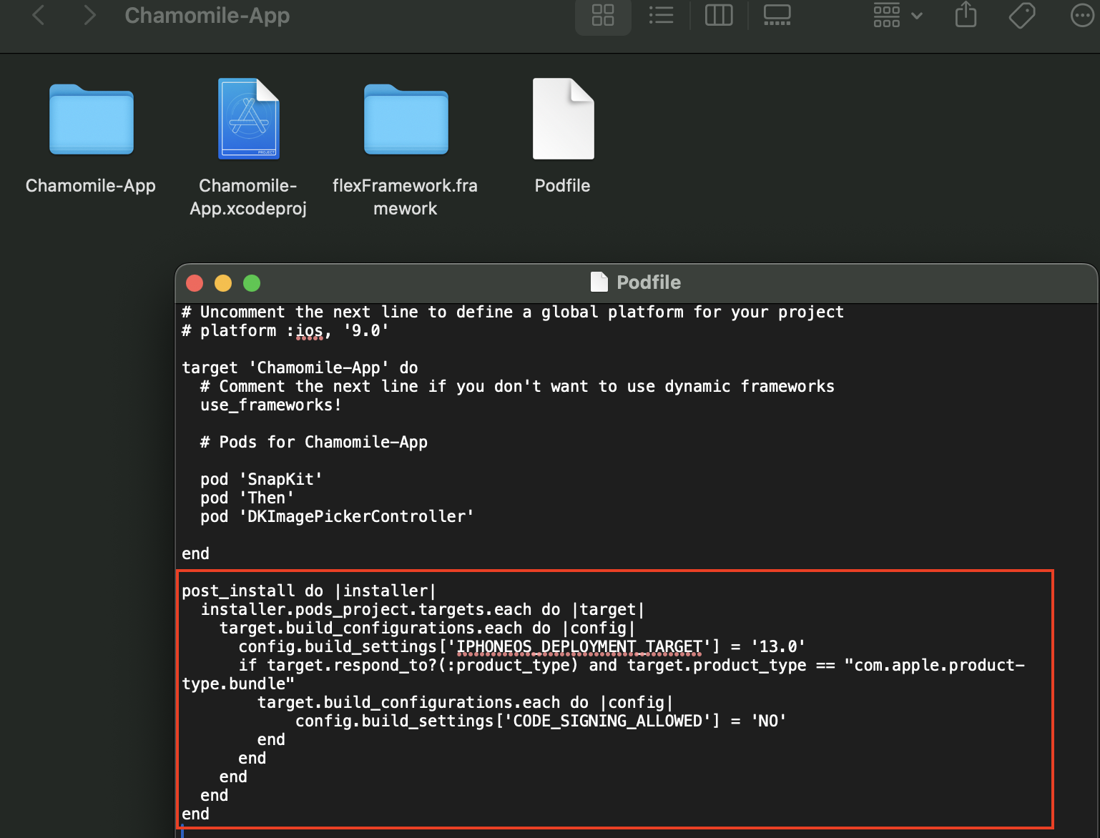Go forward in Finder navigation

89,15
